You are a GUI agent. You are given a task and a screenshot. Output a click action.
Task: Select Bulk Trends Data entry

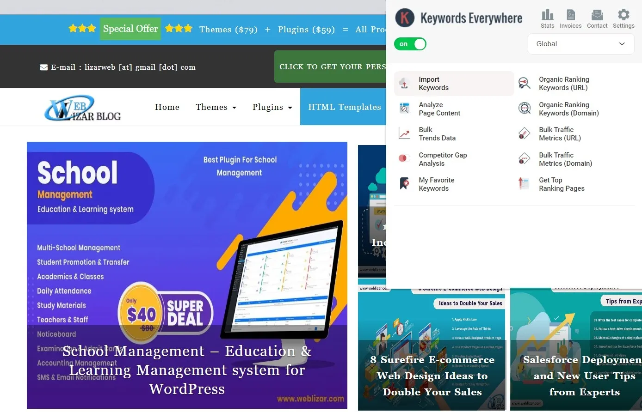pos(437,134)
